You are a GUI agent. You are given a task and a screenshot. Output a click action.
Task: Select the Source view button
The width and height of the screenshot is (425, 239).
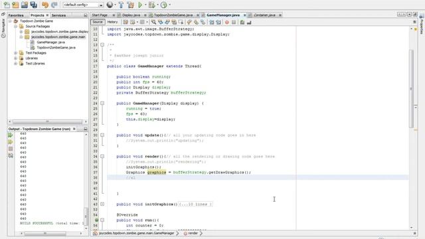pyautogui.click(x=98, y=22)
